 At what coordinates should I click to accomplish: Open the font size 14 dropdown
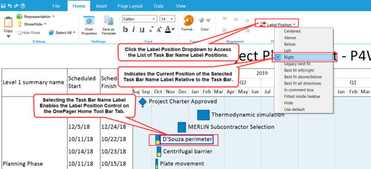(x=172, y=19)
